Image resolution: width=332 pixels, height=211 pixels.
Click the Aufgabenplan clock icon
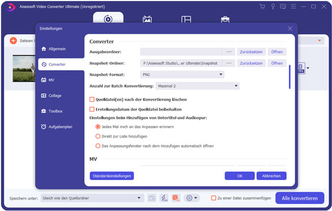[x=43, y=126]
